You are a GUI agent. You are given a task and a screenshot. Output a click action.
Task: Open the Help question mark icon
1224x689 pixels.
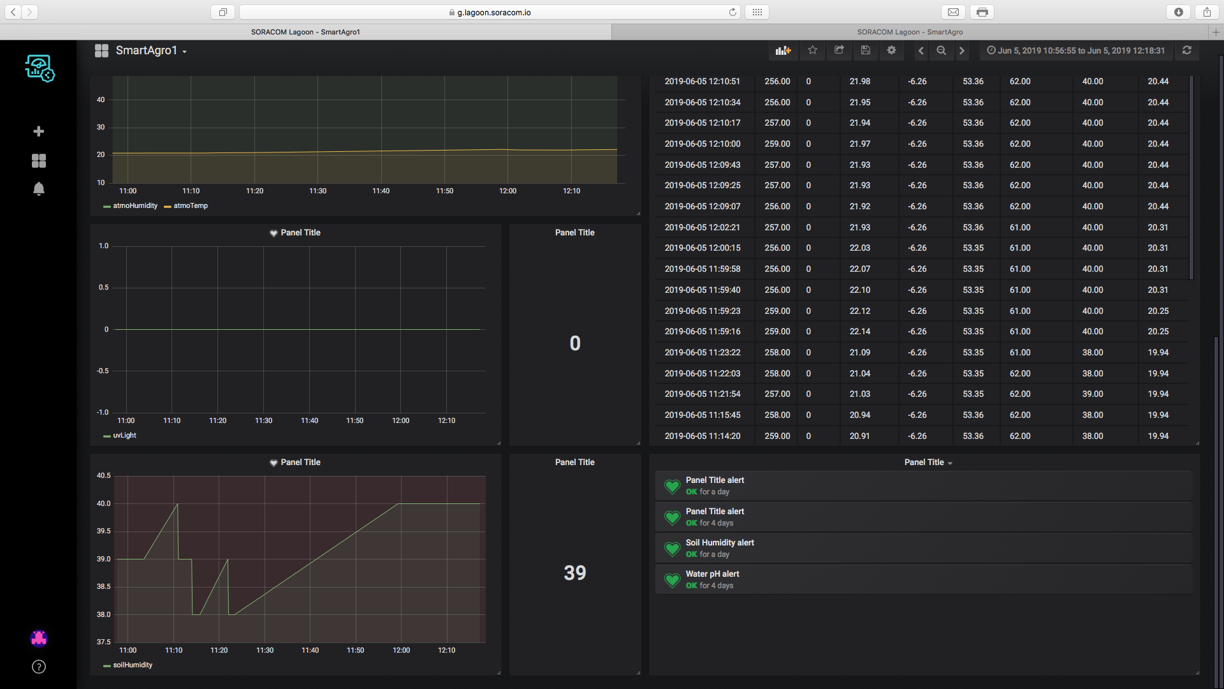pyautogui.click(x=39, y=667)
